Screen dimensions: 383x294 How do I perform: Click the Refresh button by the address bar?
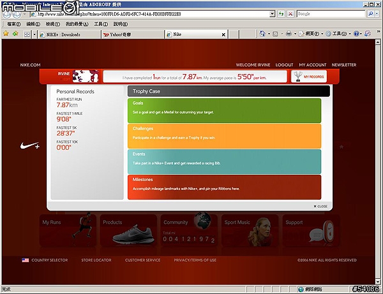click(282, 14)
